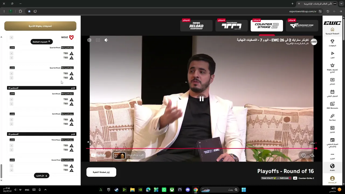Click the taskbar search box
The width and height of the screenshot is (345, 194).
point(220,190)
